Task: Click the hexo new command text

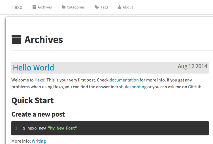Action: click(37, 128)
